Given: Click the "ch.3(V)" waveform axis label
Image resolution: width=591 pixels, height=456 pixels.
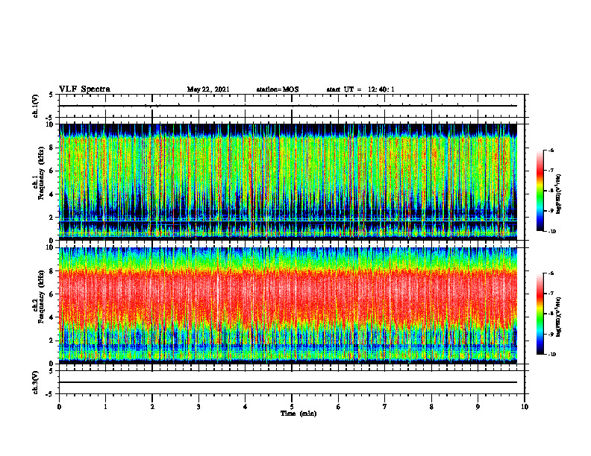Looking at the screenshot, I should pos(35,382).
